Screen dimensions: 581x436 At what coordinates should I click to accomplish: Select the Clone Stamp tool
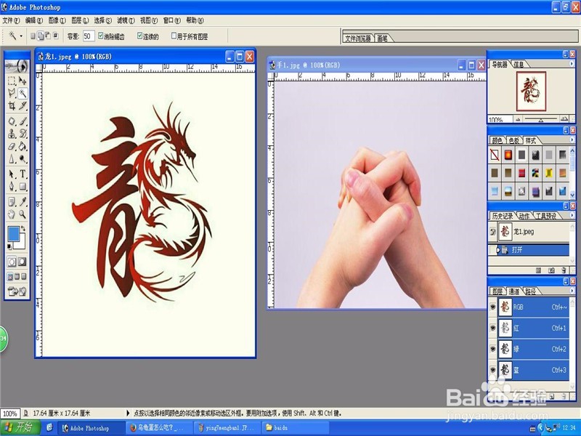point(12,134)
